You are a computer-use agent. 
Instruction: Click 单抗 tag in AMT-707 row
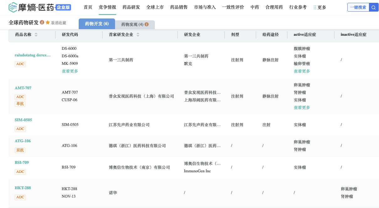click(20, 104)
